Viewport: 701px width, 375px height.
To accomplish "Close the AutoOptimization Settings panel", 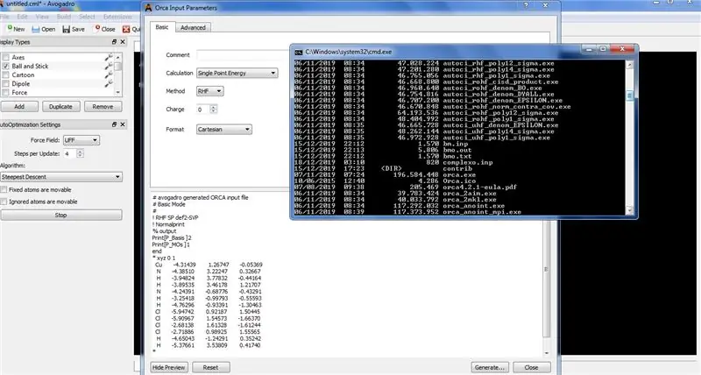I will (x=123, y=124).
